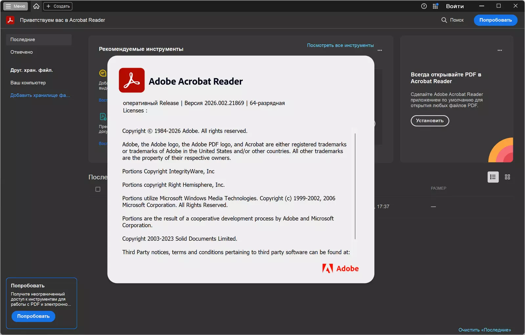Switch to grid thumbnail view
Viewport: 525px width, 335px height.
tap(507, 177)
